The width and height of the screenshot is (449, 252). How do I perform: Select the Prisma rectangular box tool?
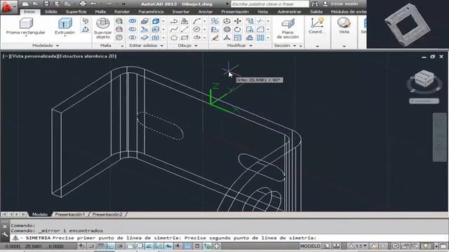click(x=26, y=27)
